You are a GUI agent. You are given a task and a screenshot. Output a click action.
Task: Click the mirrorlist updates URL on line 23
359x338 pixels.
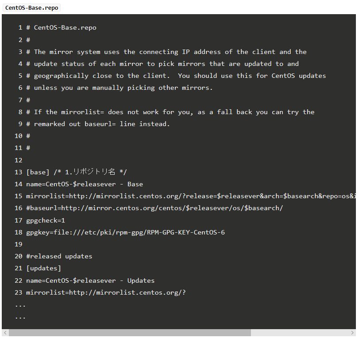pos(106,292)
